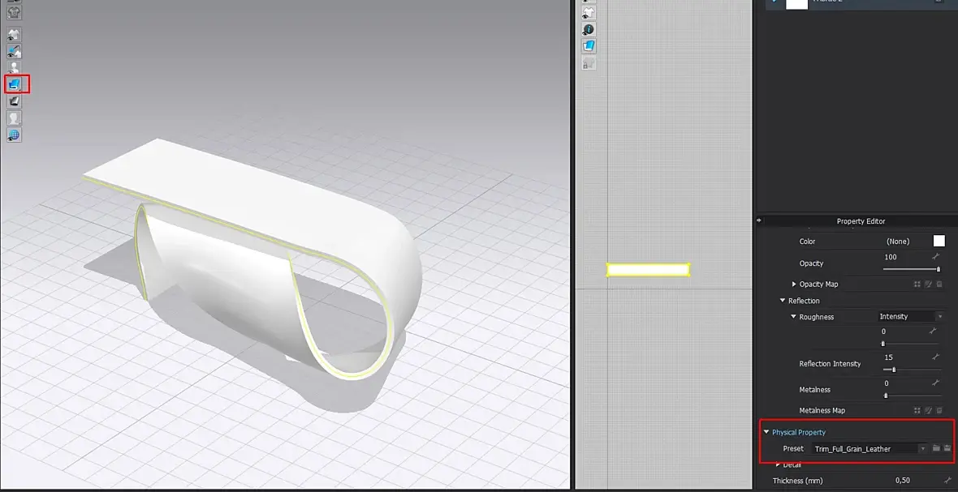The height and width of the screenshot is (492, 958).
Task: Collapse the Roughness section
Action: [x=794, y=317]
